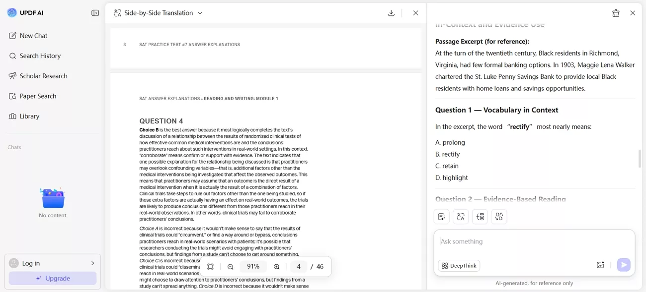The height and width of the screenshot is (292, 646).
Task: Click the Upgrade button
Action: 53,278
